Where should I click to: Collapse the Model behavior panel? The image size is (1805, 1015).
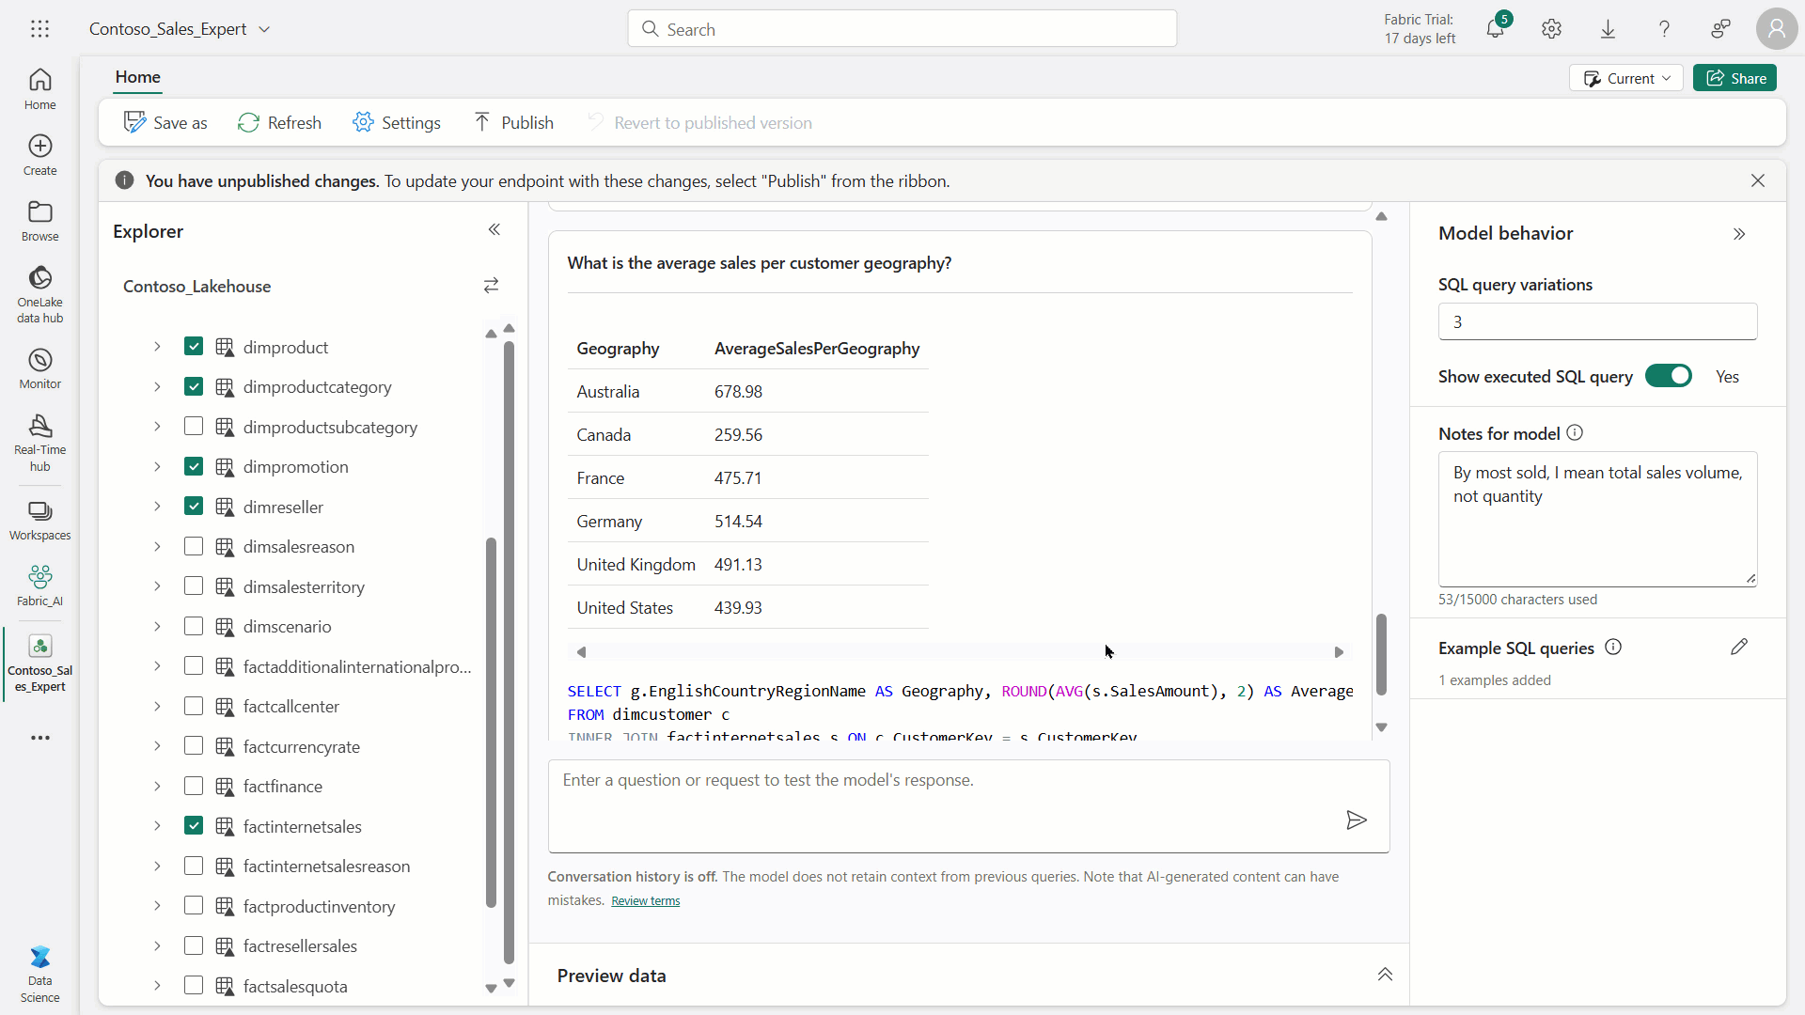click(x=1739, y=234)
